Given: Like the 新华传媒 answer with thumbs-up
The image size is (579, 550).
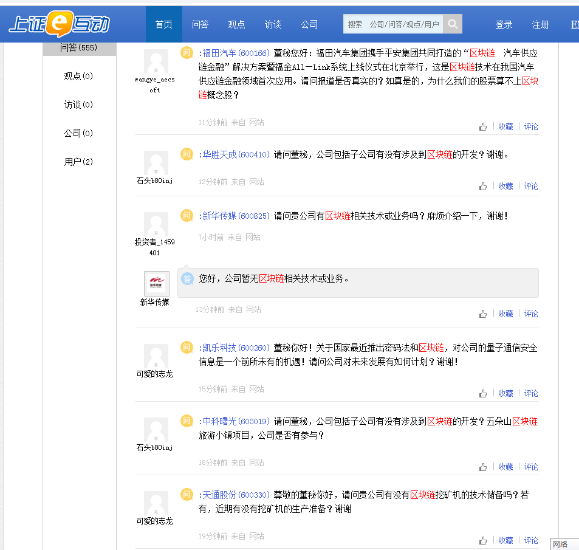Looking at the screenshot, I should coord(483,314).
